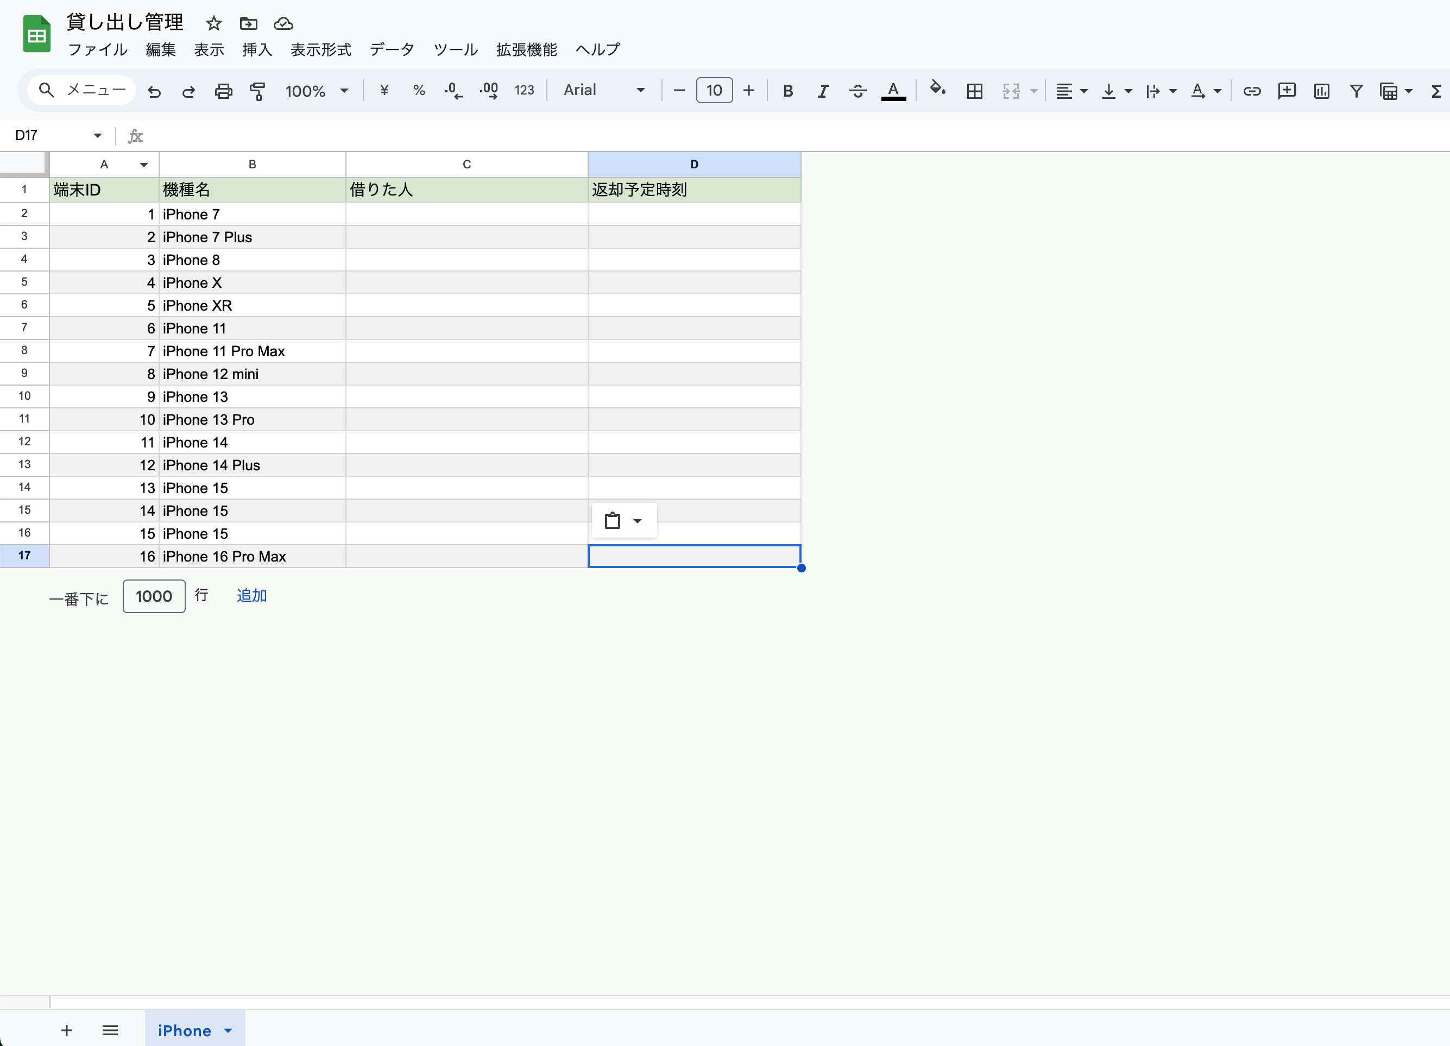1450x1046 pixels.
Task: Open the fill color bucket
Action: tap(937, 89)
